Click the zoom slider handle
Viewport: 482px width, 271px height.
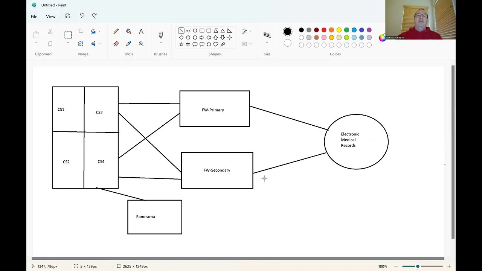point(418,266)
